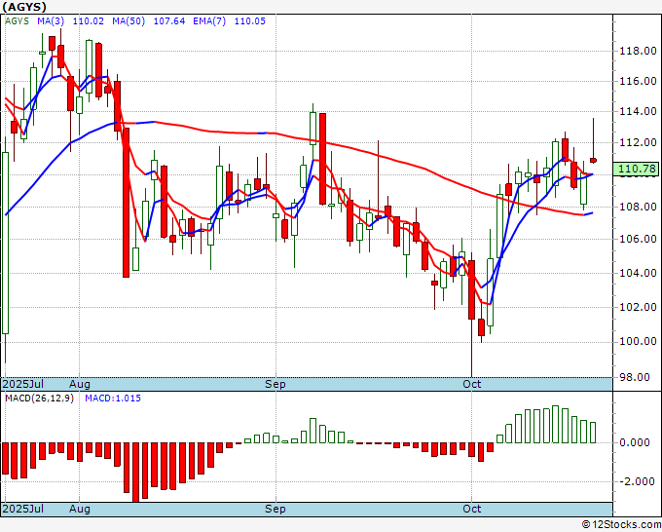
Task: Click the tallest green MACD histogram bar in October
Action: (x=556, y=424)
